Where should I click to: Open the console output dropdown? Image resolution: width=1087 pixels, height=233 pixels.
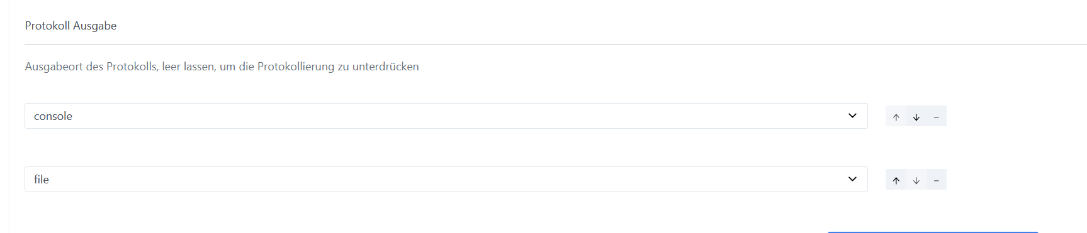pos(446,116)
